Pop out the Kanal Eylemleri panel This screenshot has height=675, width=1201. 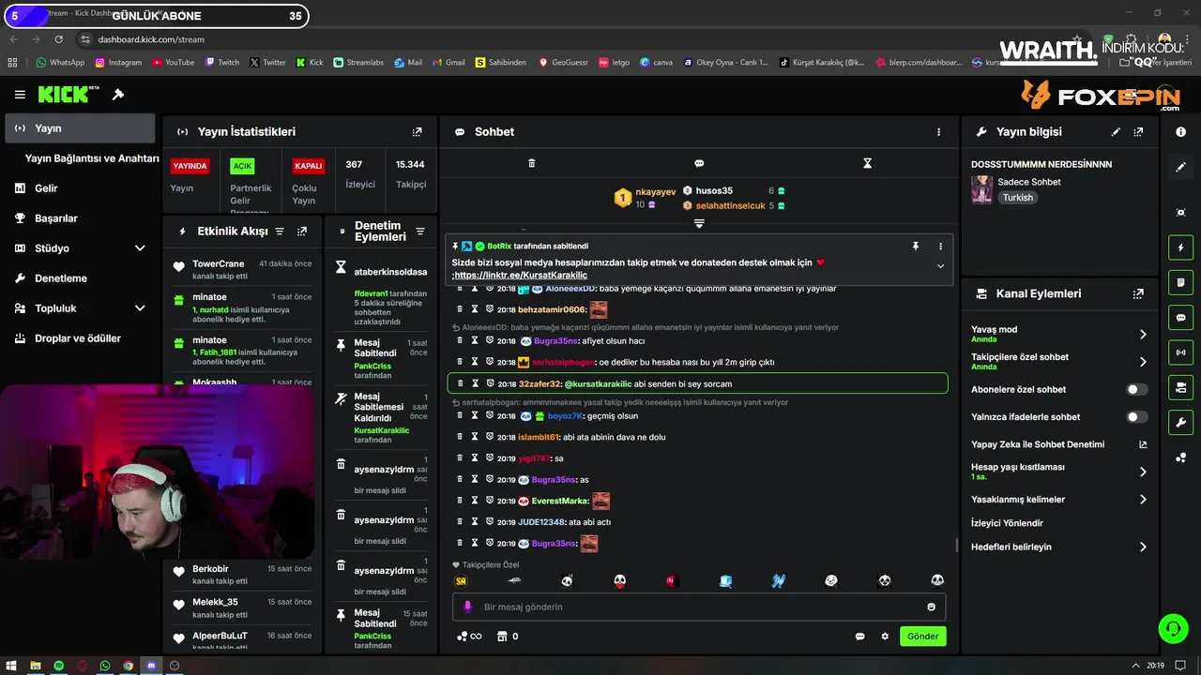click(1139, 293)
